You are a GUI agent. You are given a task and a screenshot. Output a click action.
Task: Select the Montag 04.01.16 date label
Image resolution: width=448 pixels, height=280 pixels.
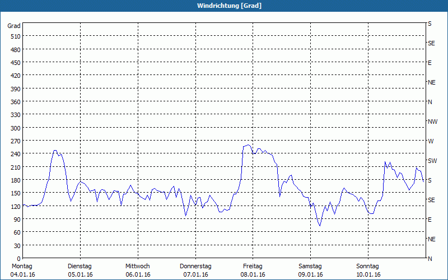click(22, 270)
